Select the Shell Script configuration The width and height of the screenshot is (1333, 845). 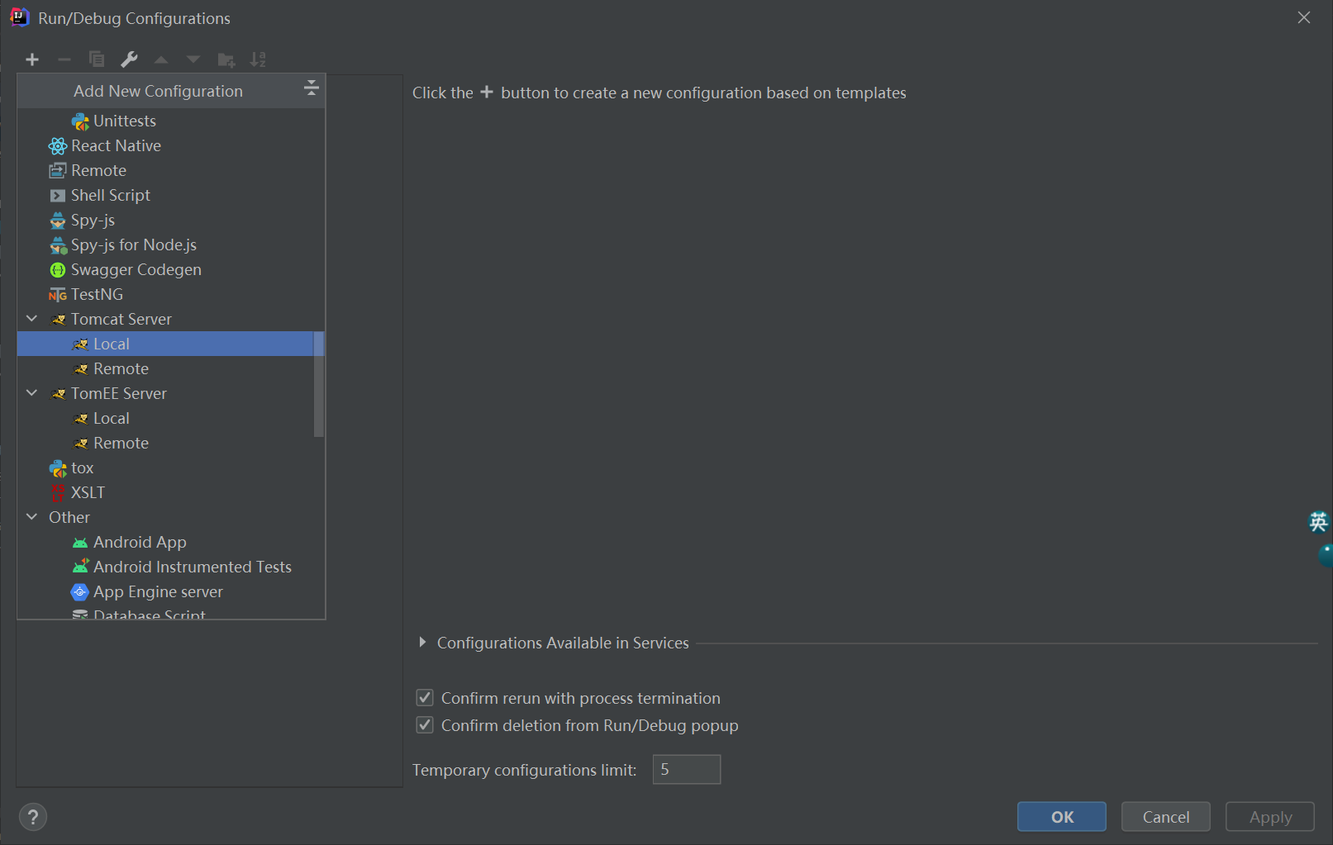pos(171,195)
